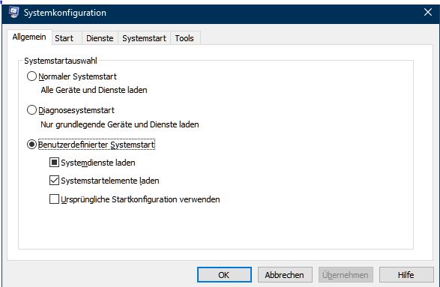
Task: Switch to the Start tab
Action: click(64, 38)
